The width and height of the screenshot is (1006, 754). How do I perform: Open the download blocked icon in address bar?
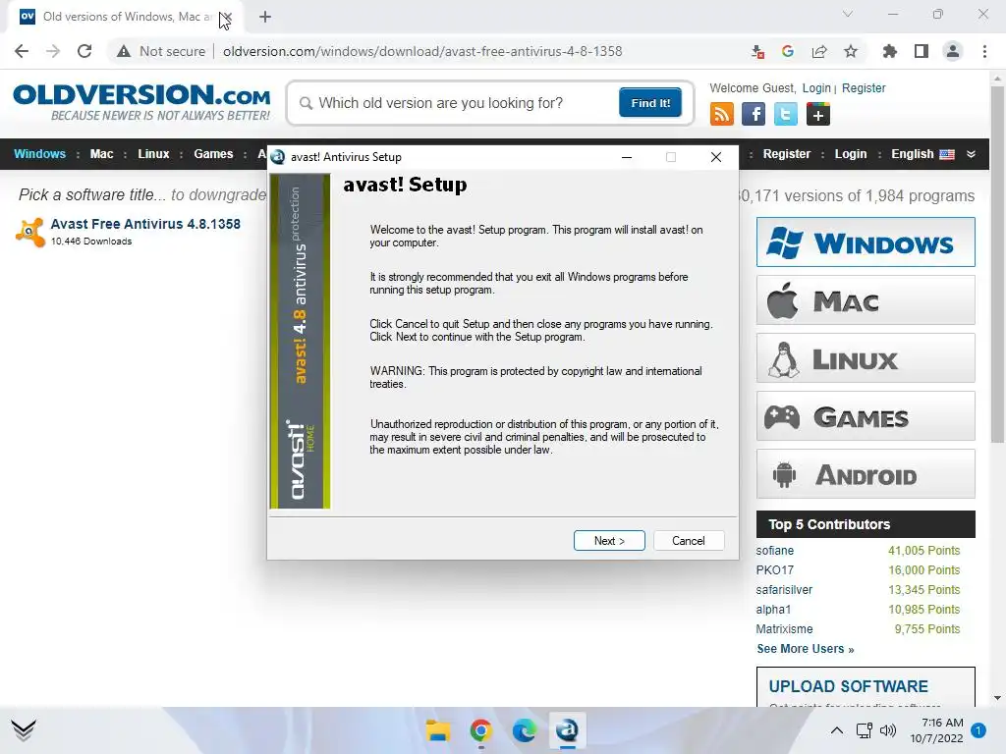tap(757, 52)
